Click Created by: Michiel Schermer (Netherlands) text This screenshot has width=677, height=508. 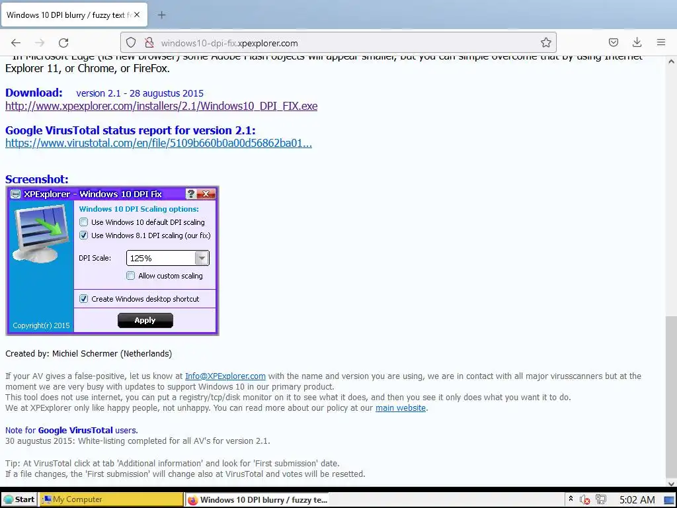coord(89,354)
